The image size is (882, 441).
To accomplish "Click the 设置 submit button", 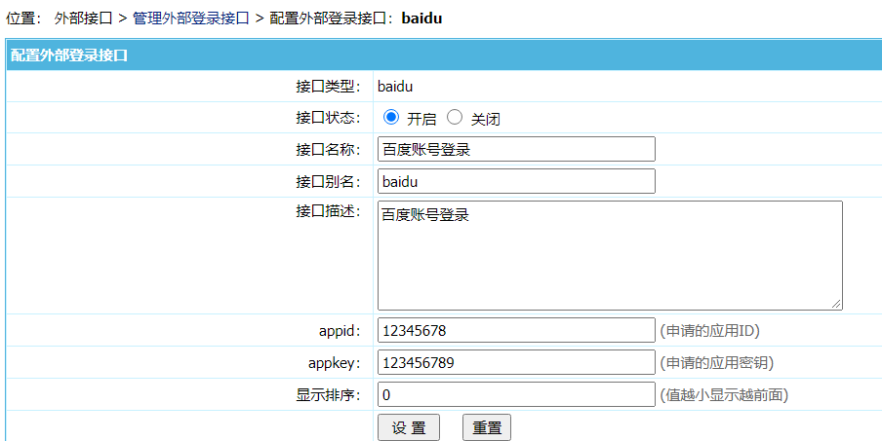I will (x=409, y=427).
